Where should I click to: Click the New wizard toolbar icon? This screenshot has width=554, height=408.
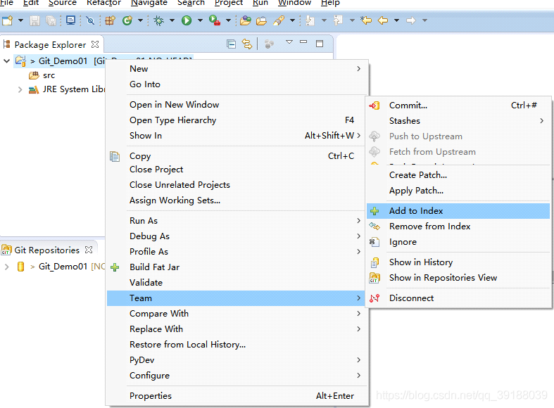click(7, 20)
